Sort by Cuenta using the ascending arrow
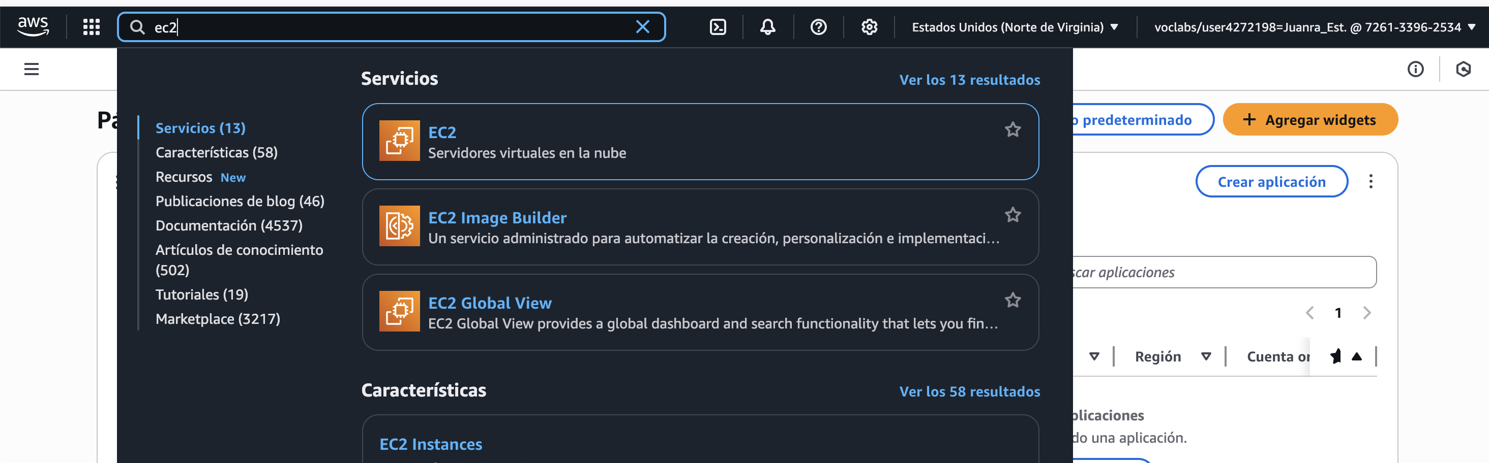 [1357, 356]
